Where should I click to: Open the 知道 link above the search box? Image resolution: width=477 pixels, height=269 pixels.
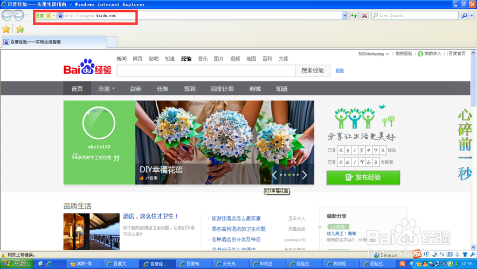[170, 59]
